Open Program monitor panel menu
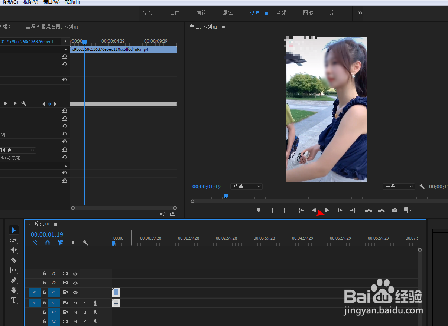The image size is (448, 326). (223, 27)
